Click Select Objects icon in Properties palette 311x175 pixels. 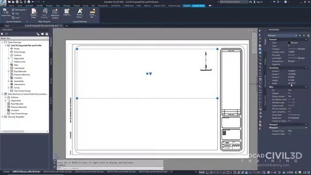click(304, 35)
